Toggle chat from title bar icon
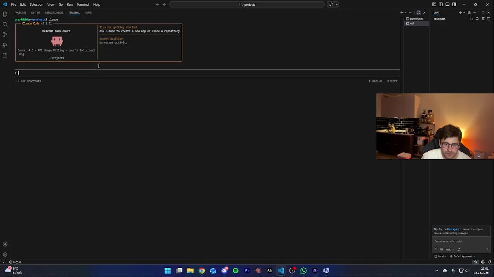494x277 pixels. coord(331,5)
